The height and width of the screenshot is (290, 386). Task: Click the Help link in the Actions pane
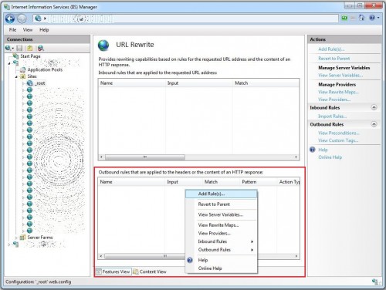pyautogui.click(x=323, y=150)
